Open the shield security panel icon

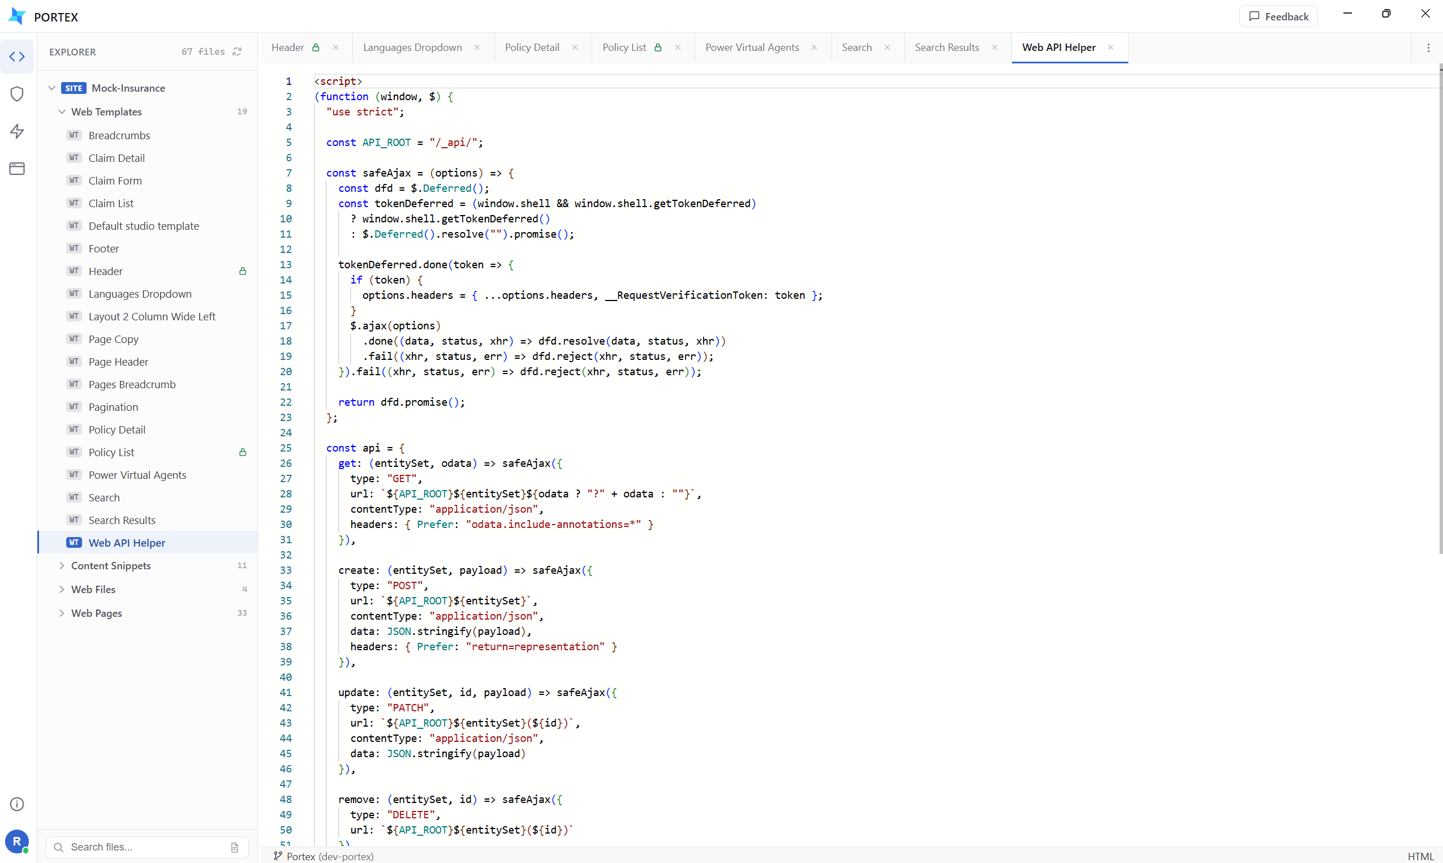click(x=17, y=93)
